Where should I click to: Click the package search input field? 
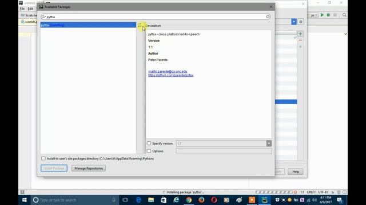(156, 17)
